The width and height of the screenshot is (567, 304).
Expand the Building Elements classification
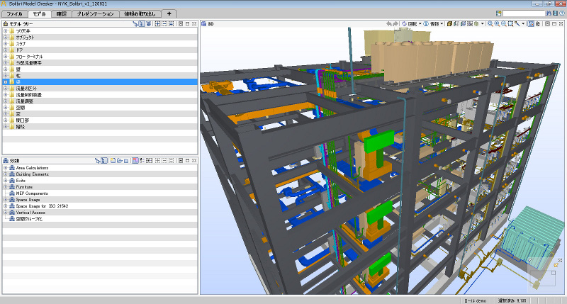6,174
